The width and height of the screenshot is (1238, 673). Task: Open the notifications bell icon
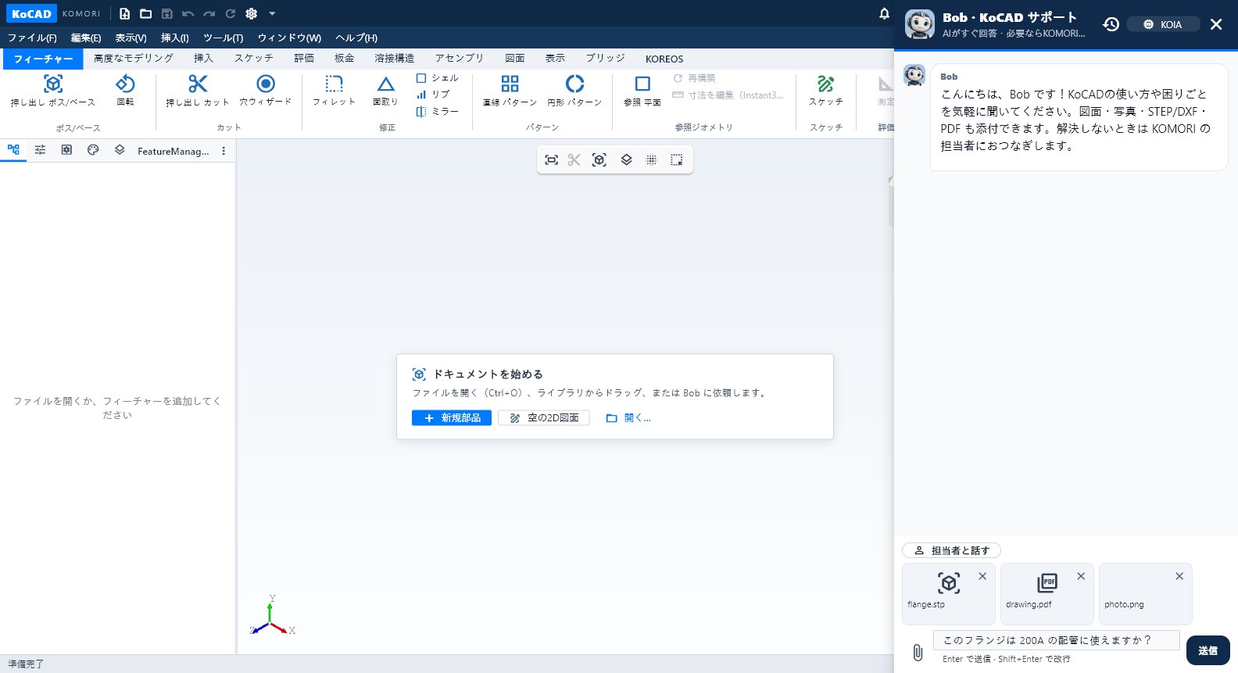pos(884,13)
